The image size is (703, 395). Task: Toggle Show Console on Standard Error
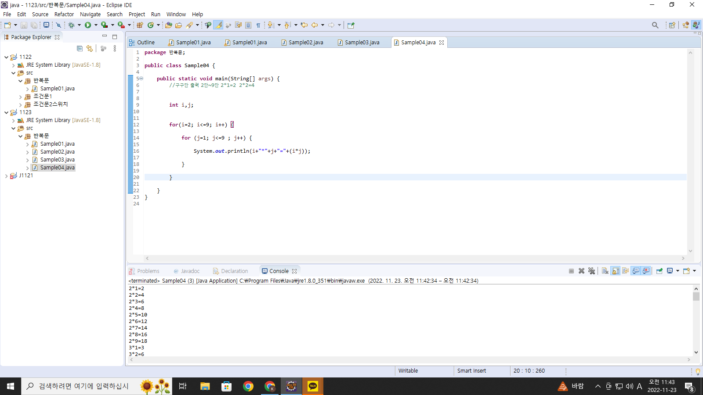click(646, 271)
